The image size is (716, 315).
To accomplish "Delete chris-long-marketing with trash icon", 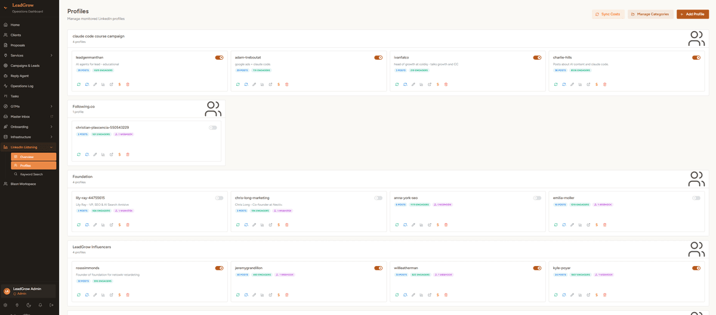I will (287, 225).
